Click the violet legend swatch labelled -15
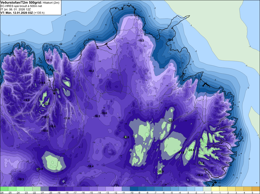260x194 pixels. coord(93,189)
